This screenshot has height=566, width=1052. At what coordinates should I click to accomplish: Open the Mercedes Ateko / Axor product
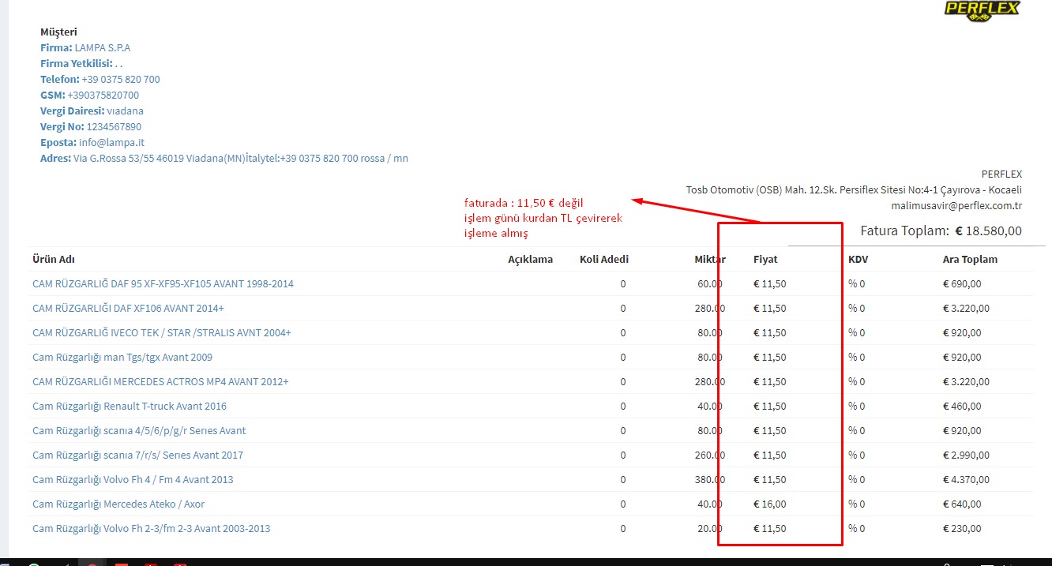pos(118,504)
